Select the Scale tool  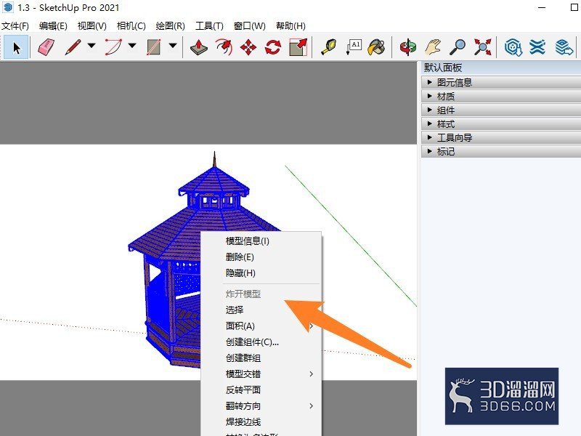(298, 47)
